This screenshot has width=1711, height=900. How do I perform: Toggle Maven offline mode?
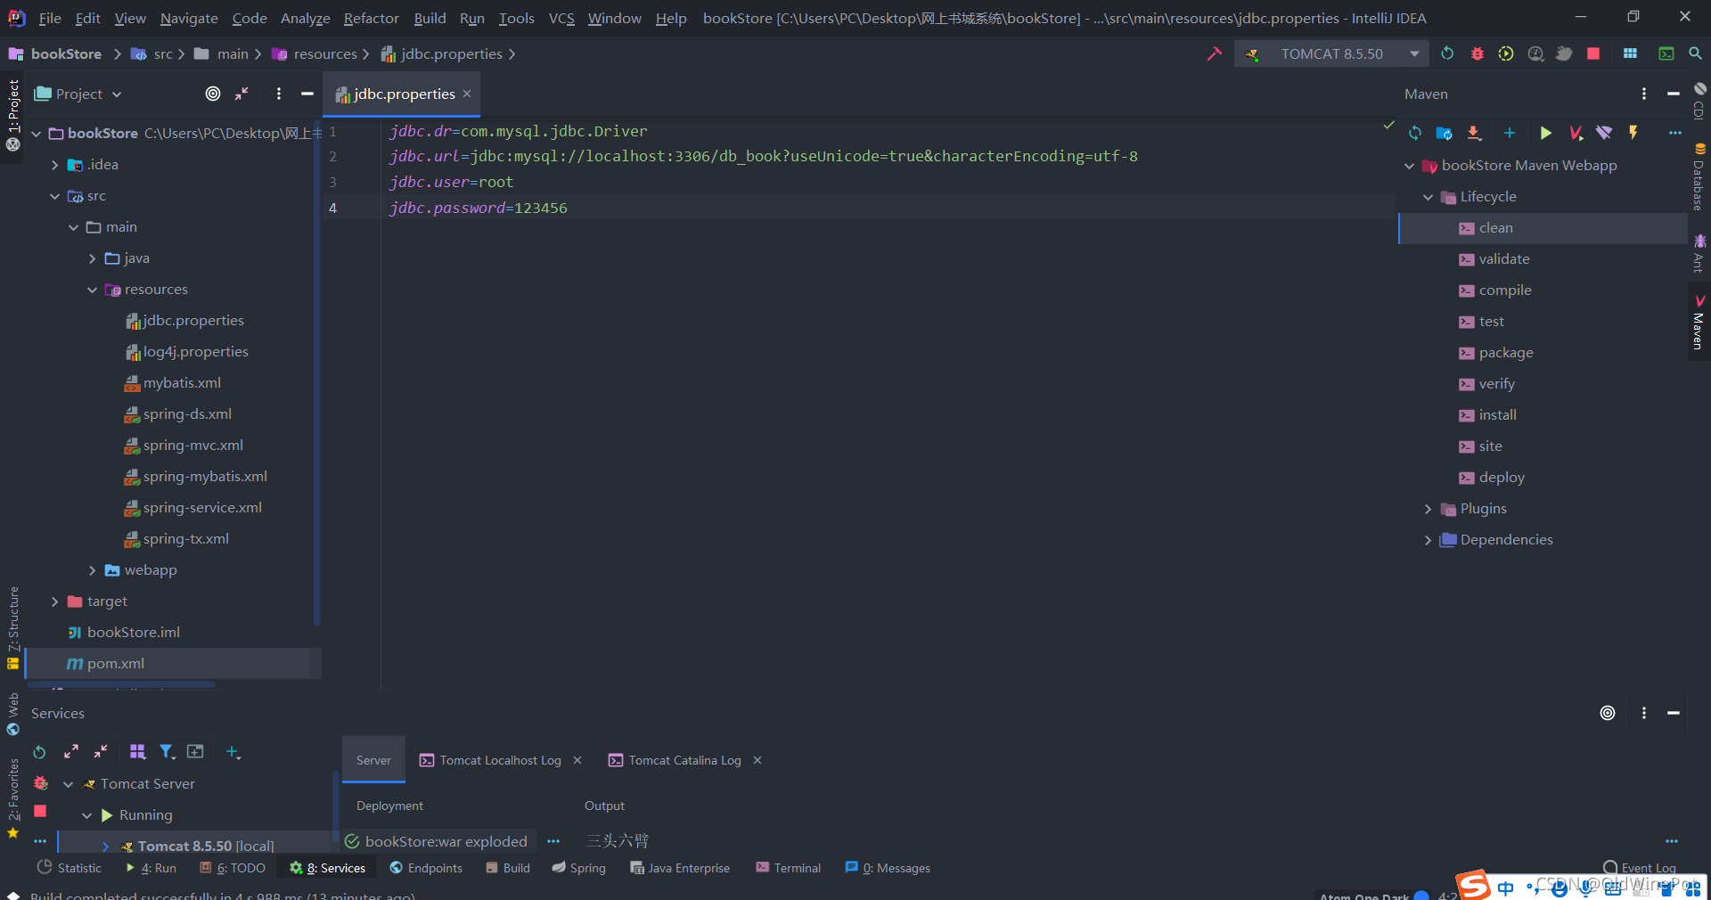(x=1604, y=133)
